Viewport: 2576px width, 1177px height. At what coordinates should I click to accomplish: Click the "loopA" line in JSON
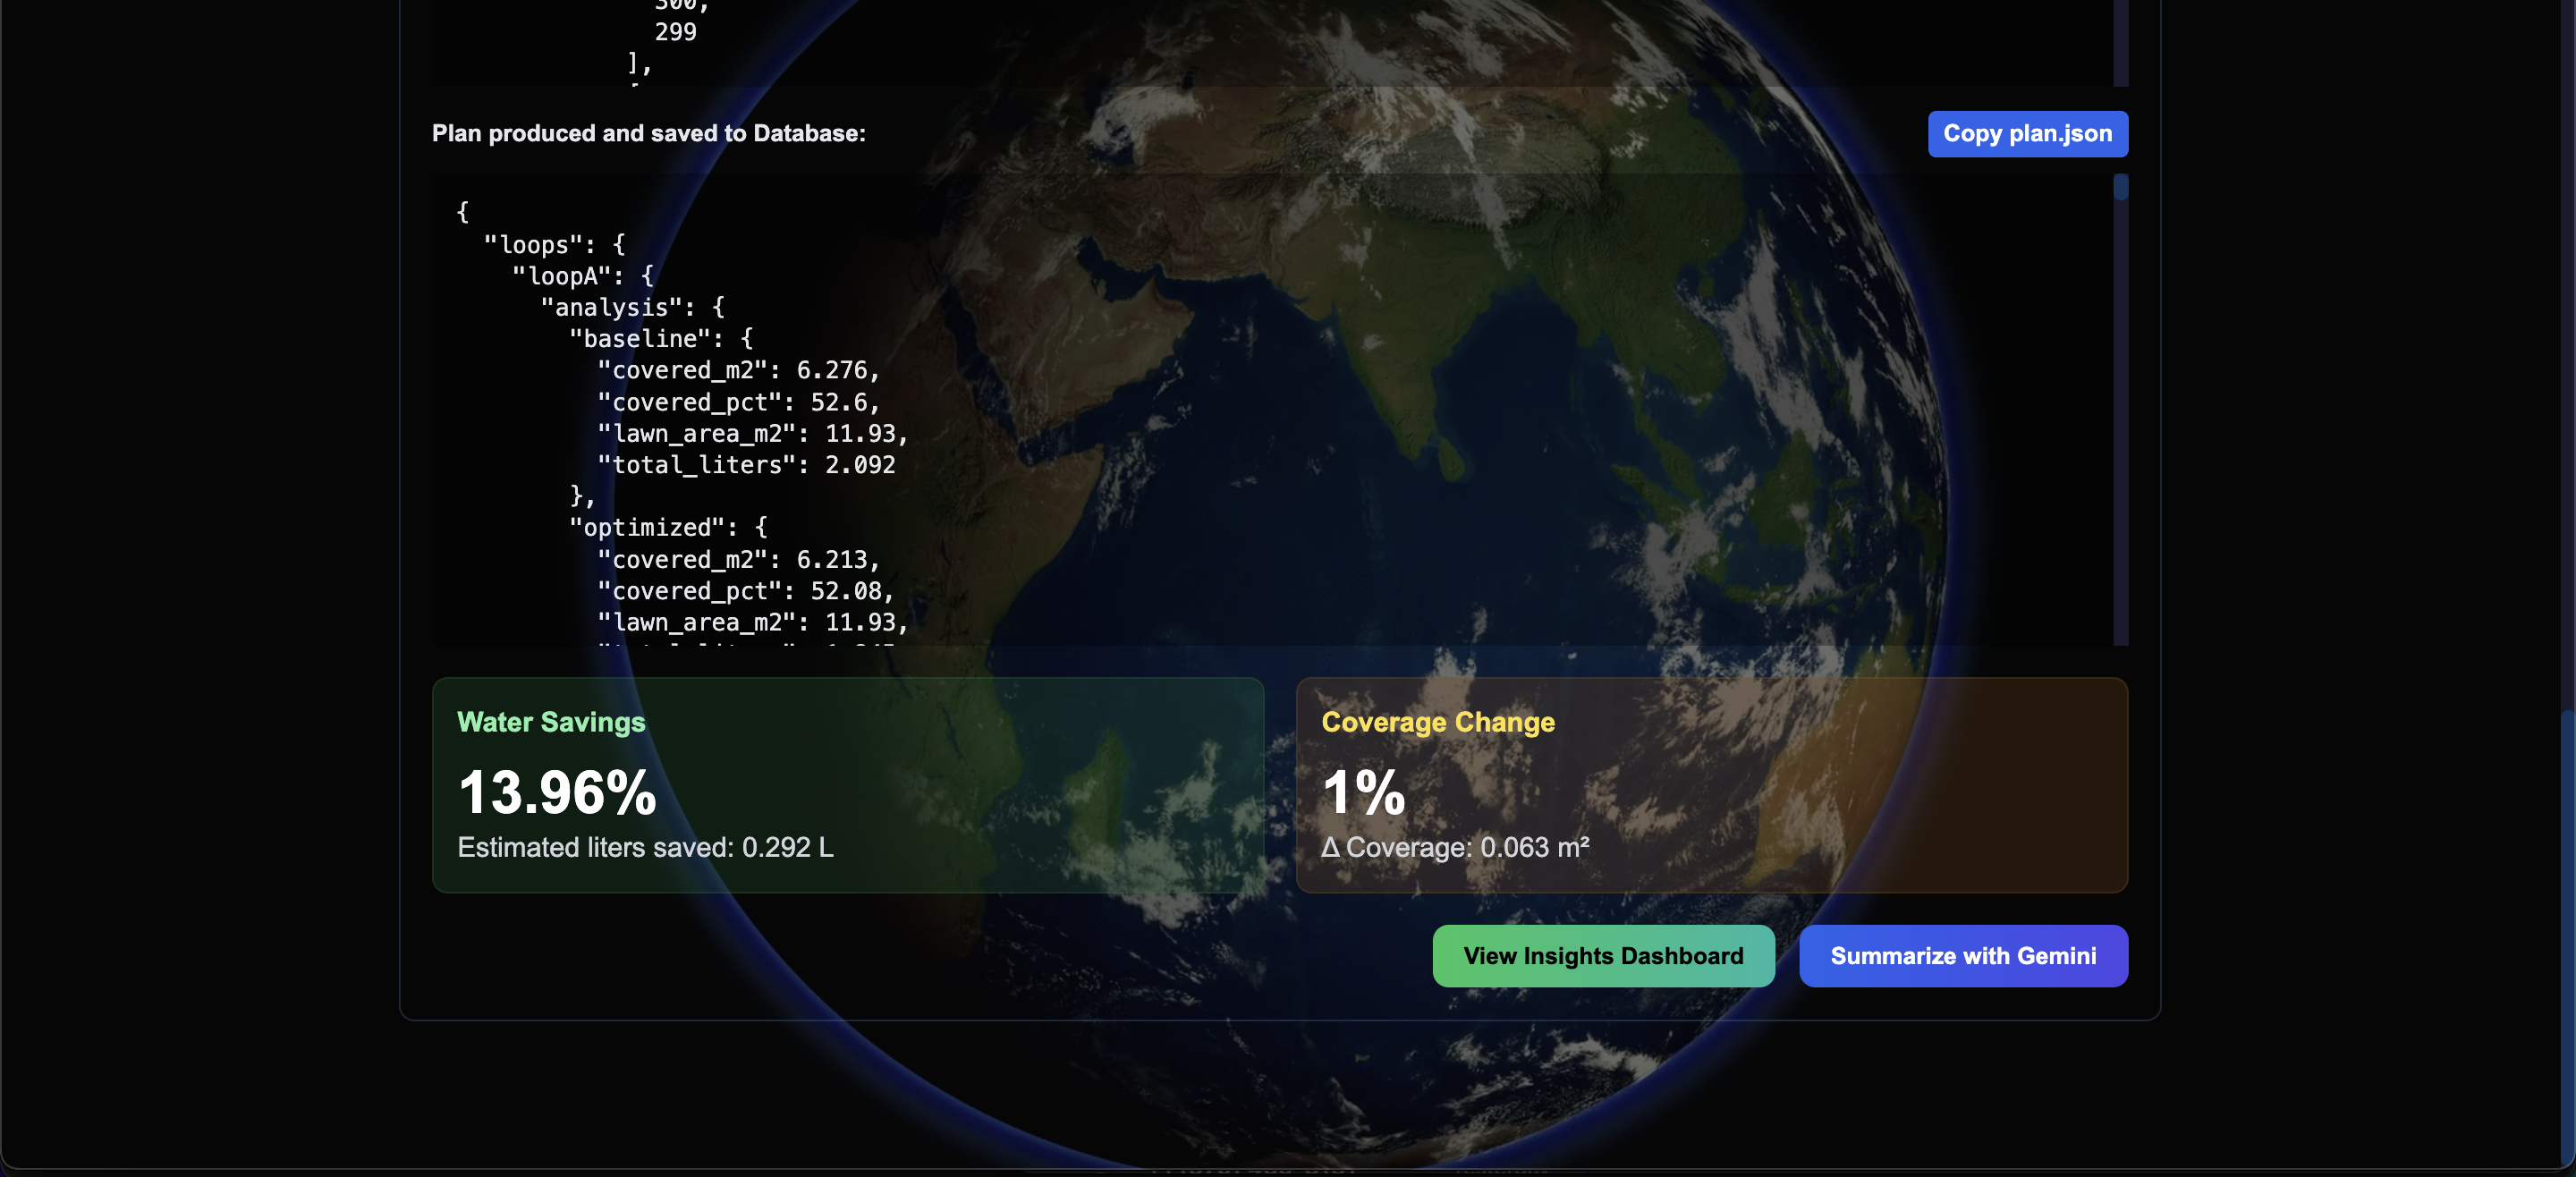click(x=582, y=276)
